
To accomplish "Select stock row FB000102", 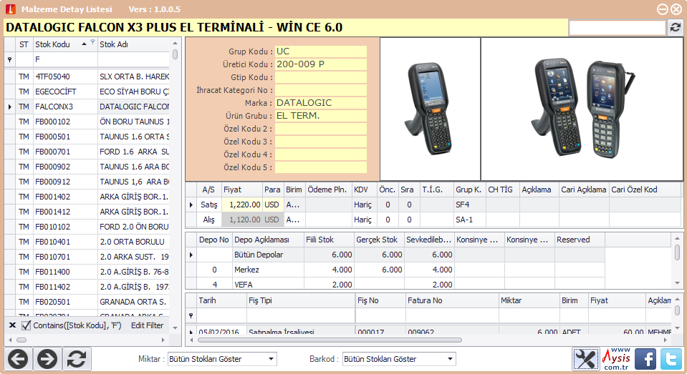I will pyautogui.click(x=87, y=122).
